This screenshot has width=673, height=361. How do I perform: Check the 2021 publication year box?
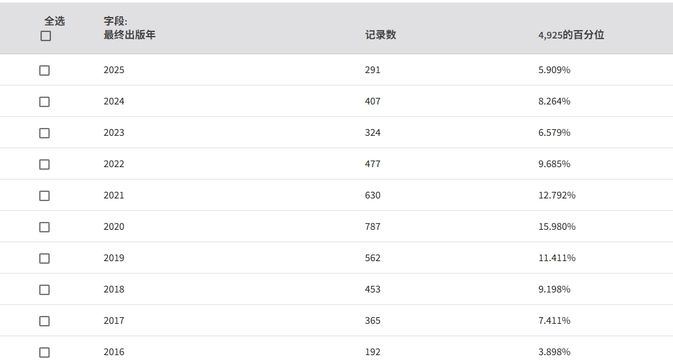click(x=44, y=196)
